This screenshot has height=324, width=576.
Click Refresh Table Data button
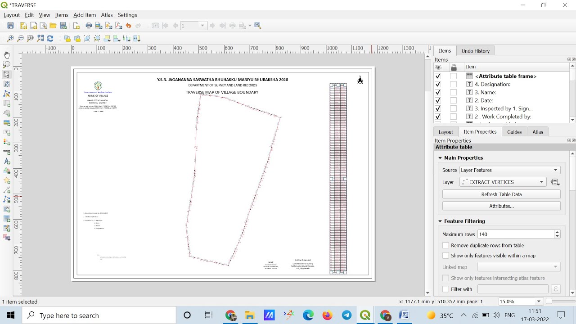click(501, 194)
